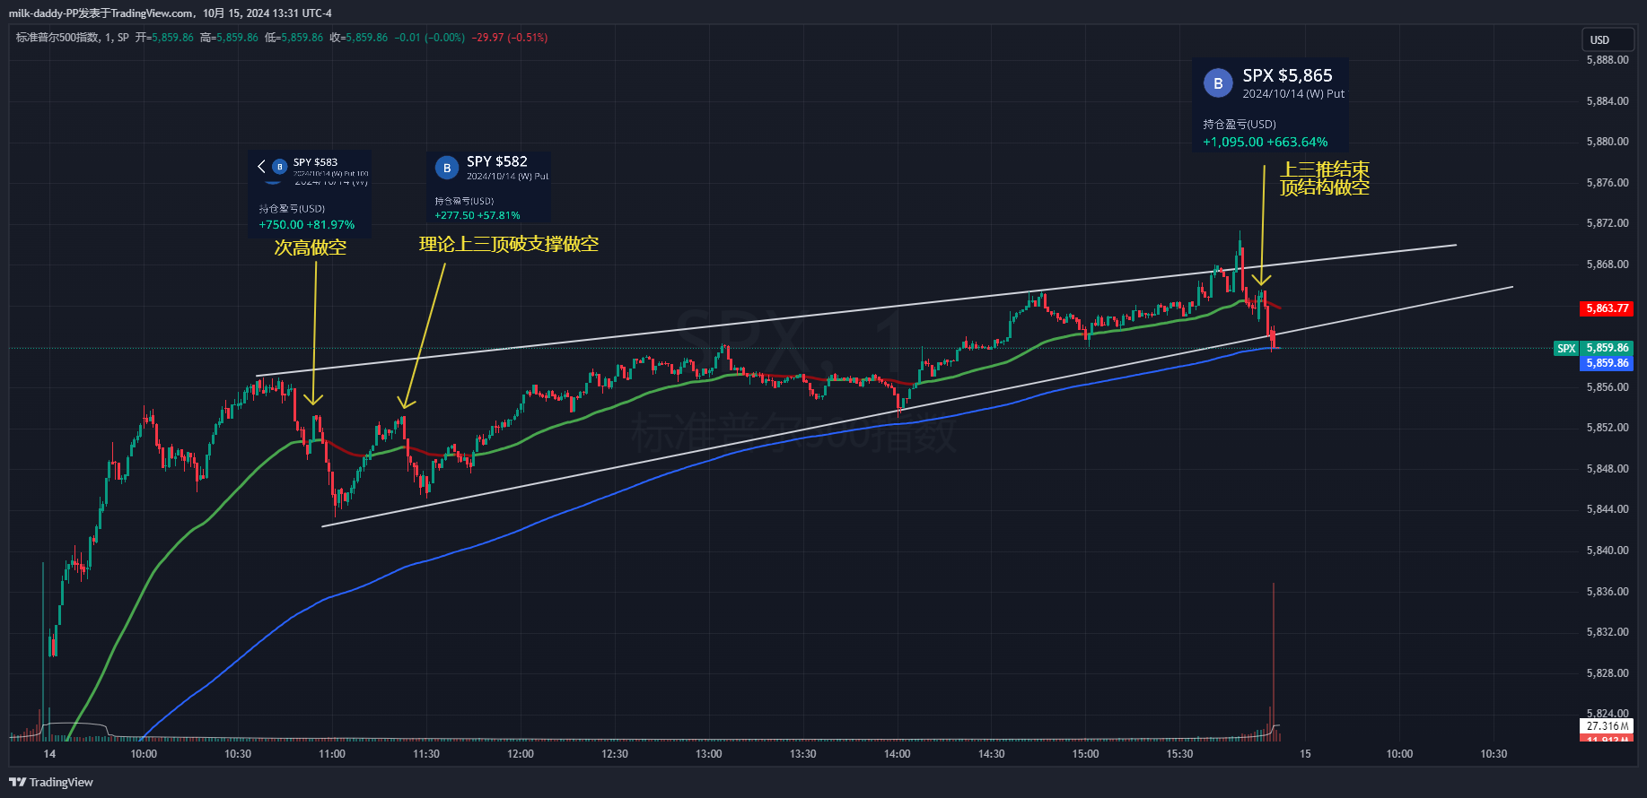The image size is (1647, 798).
Task: Click the green SPX symbol tag on price axis
Action: click(1566, 348)
